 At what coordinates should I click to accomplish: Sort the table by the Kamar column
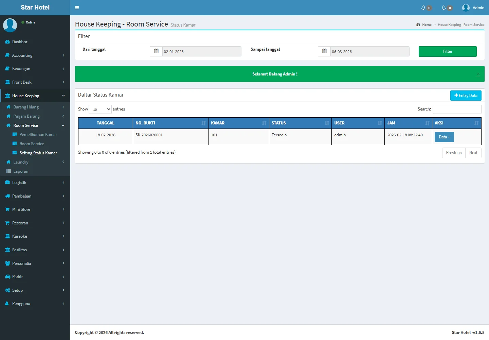pyautogui.click(x=238, y=123)
